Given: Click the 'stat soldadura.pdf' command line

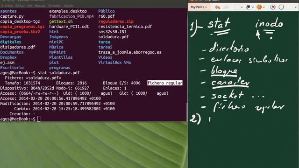Looking at the screenshot, I should (58, 73).
